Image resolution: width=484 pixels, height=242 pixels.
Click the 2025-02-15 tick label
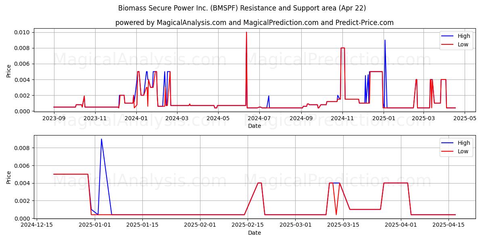point(248,225)
